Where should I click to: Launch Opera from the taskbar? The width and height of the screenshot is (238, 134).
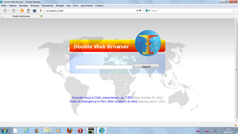pyautogui.click(x=80, y=130)
